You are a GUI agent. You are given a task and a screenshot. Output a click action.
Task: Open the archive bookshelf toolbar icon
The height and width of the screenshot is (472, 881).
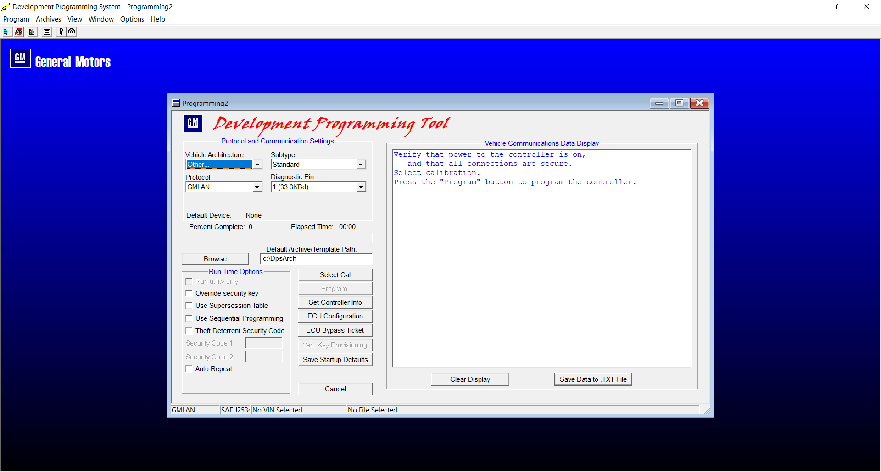(x=32, y=32)
